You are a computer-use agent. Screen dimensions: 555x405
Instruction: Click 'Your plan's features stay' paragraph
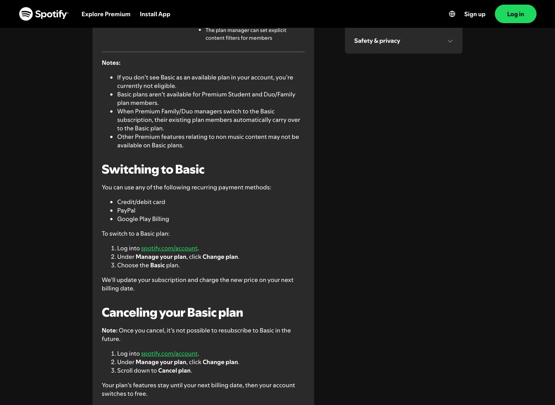tap(198, 390)
